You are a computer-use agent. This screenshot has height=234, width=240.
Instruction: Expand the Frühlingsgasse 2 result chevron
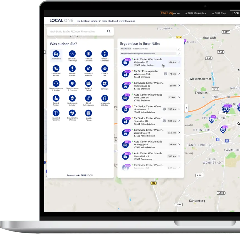tap(179, 145)
